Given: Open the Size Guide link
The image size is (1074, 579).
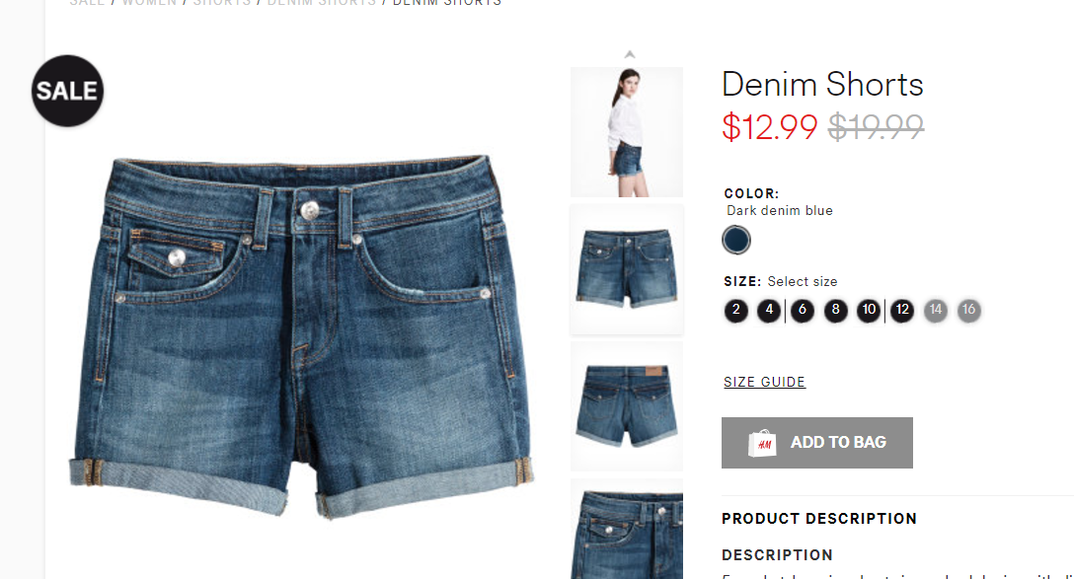Looking at the screenshot, I should tap(764, 382).
